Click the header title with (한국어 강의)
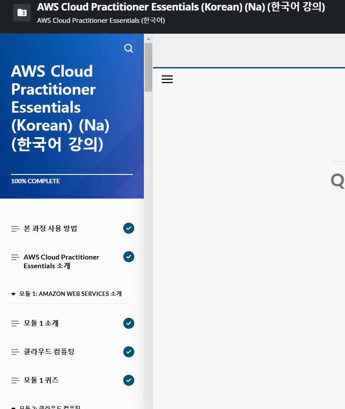345x409 pixels. click(181, 7)
